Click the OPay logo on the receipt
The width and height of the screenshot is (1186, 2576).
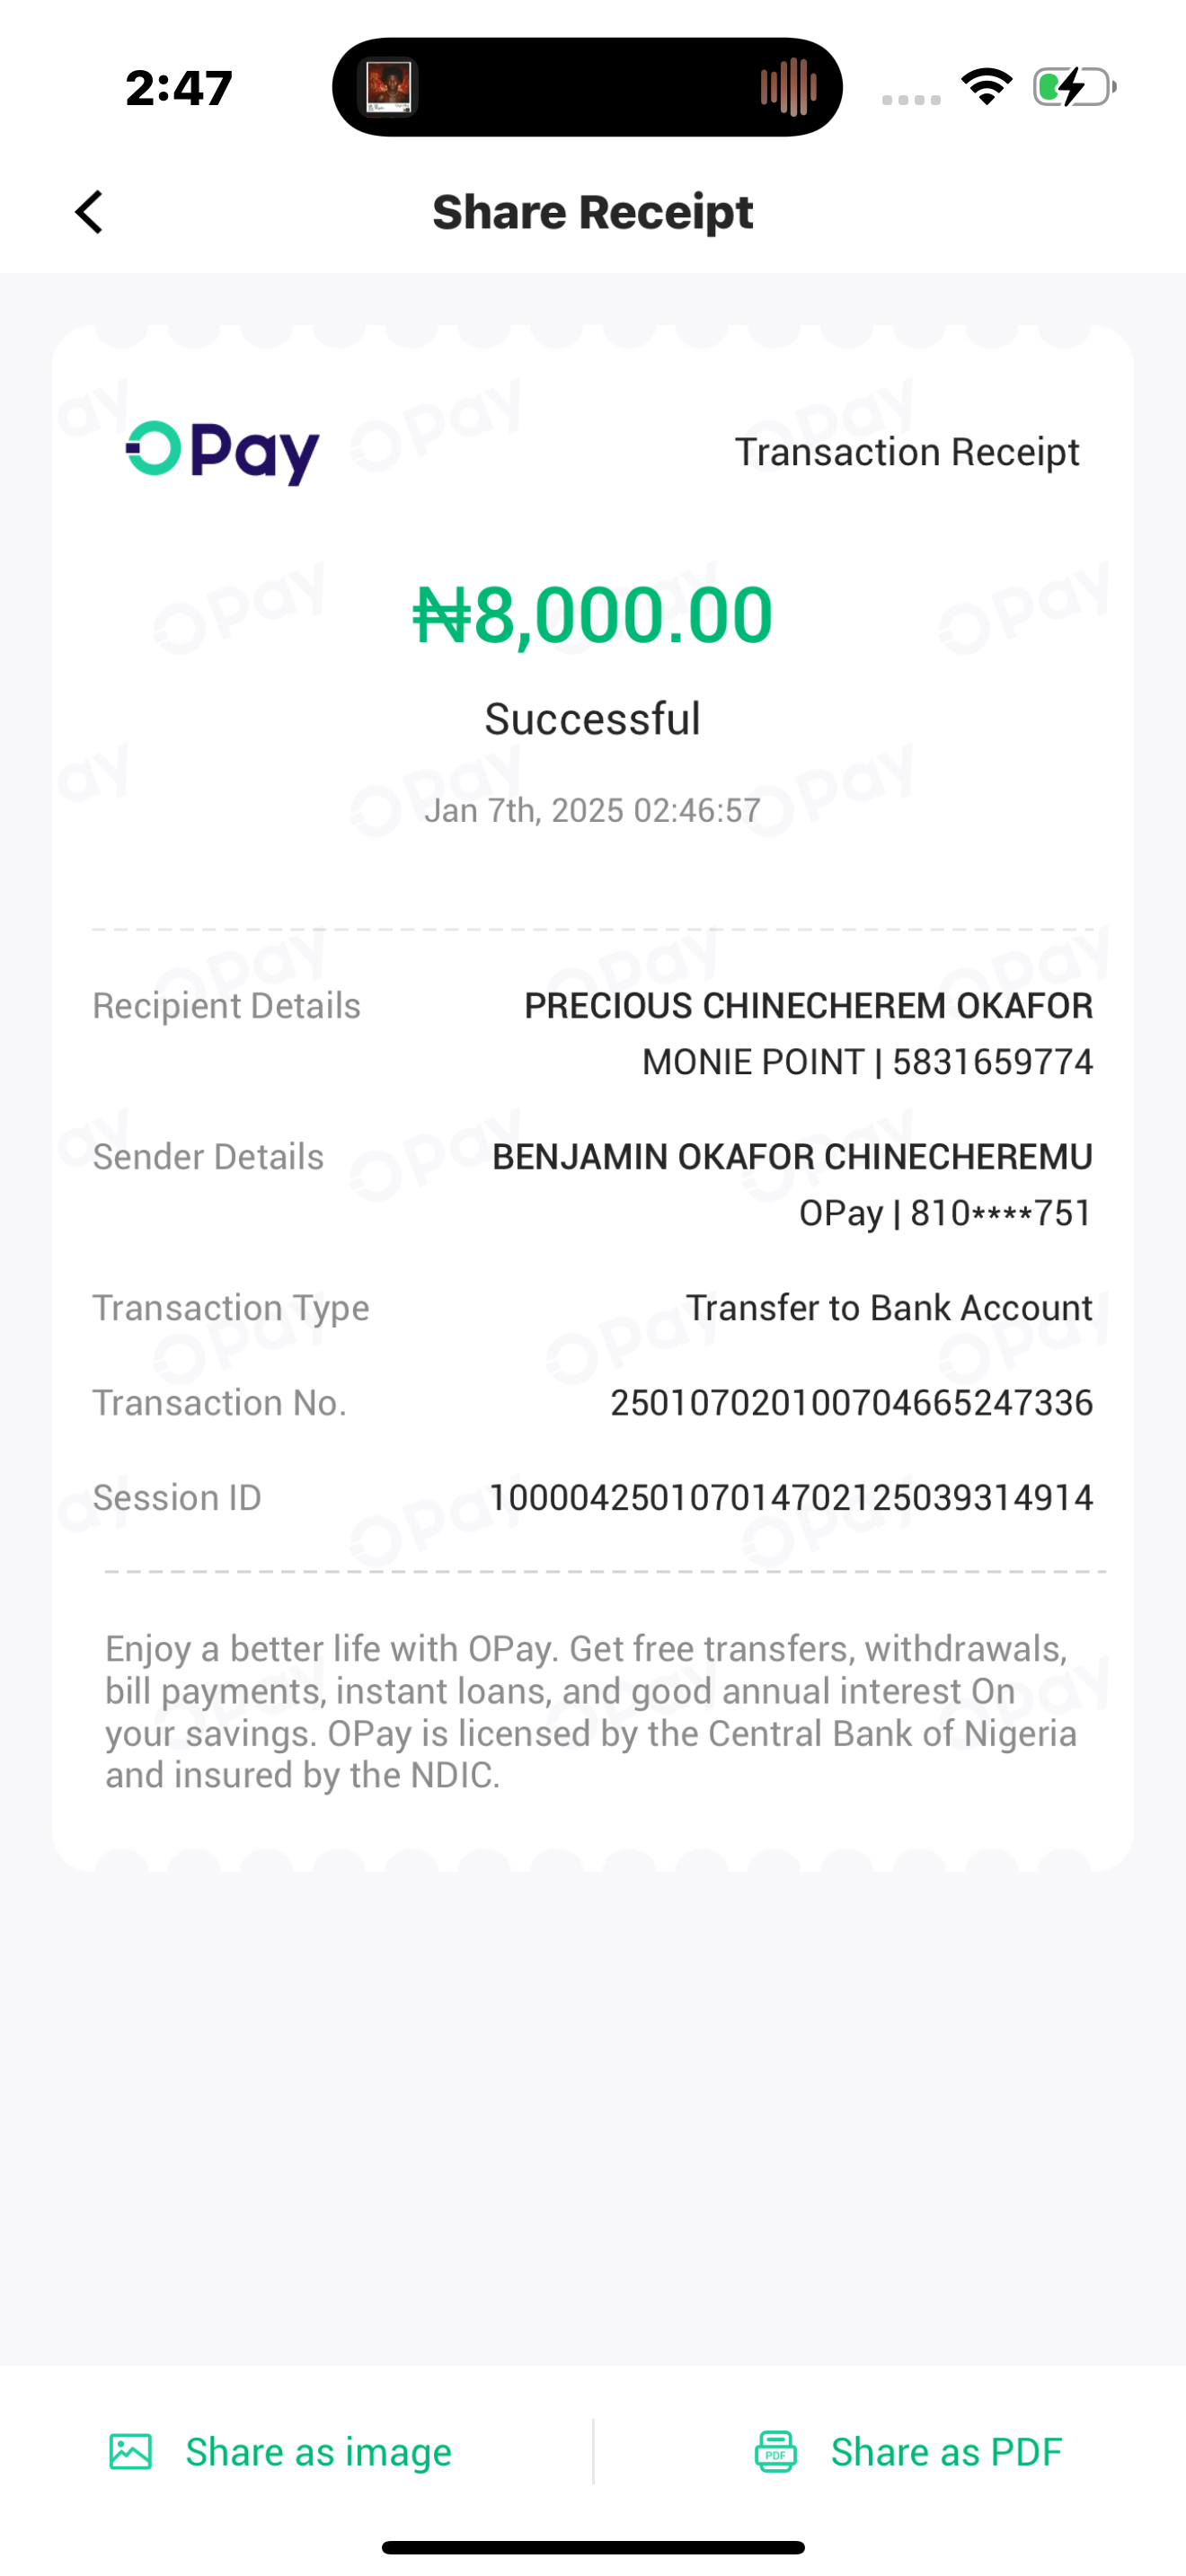pyautogui.click(x=222, y=452)
